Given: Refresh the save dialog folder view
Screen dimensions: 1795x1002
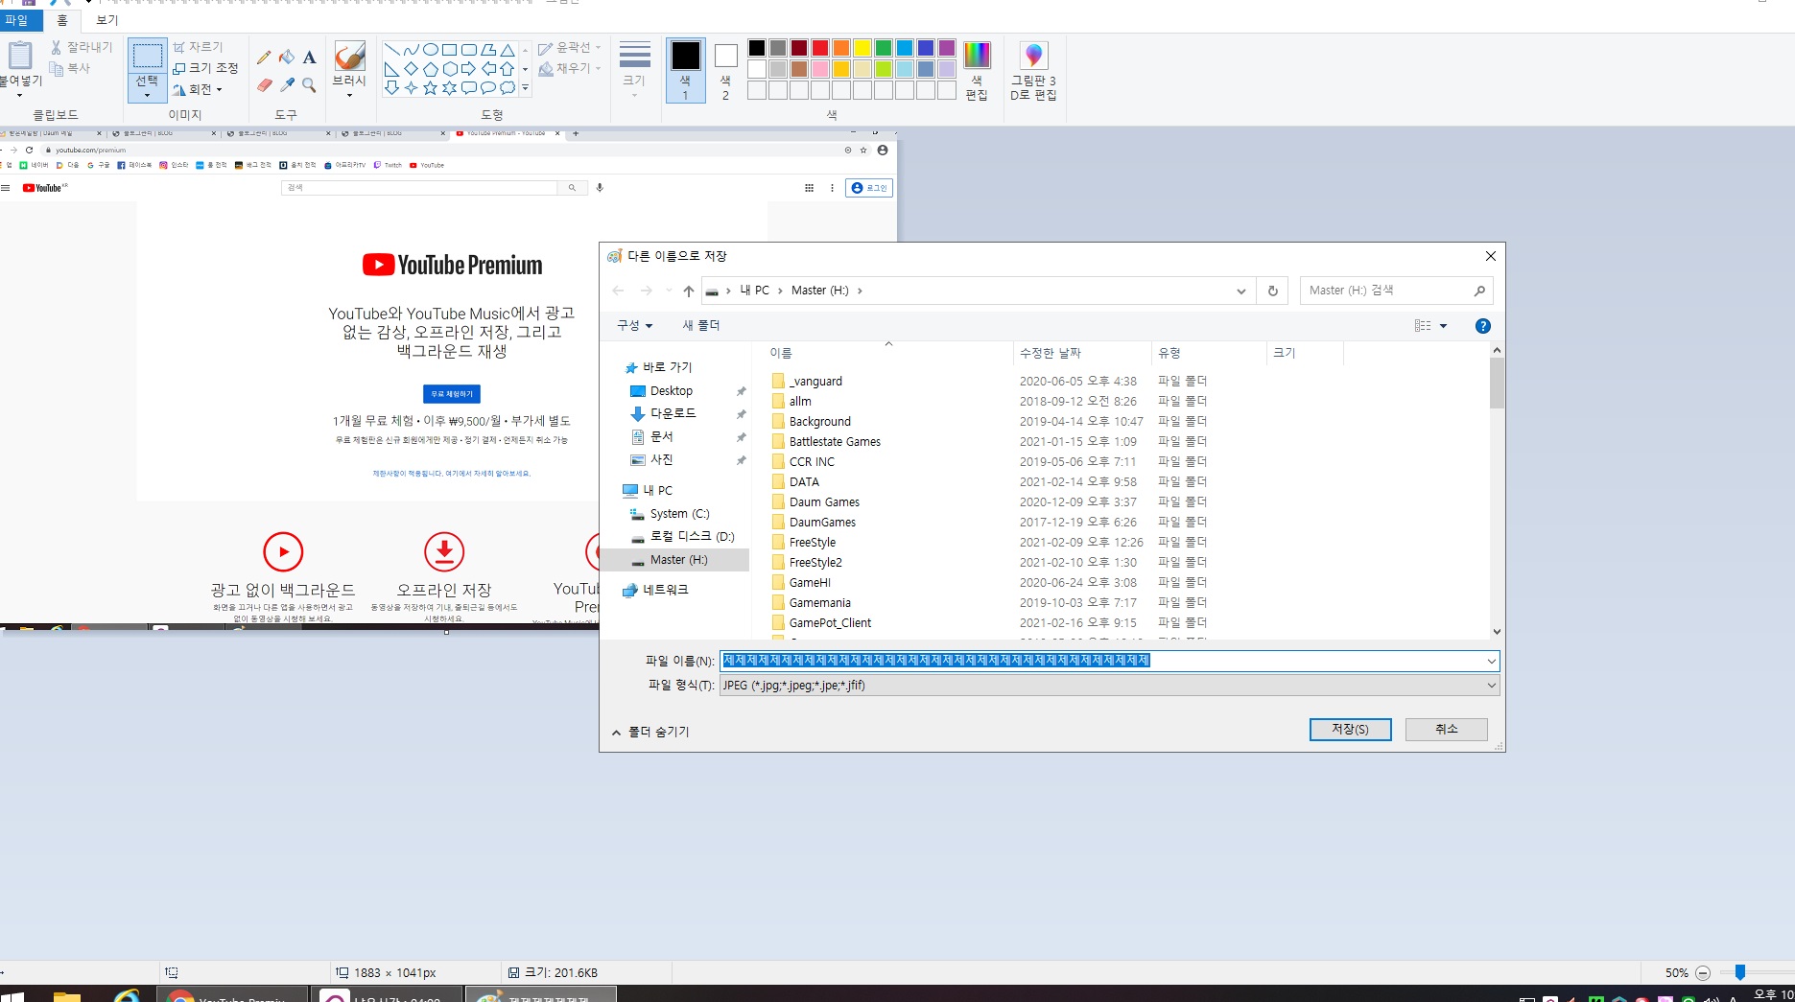Looking at the screenshot, I should [x=1273, y=291].
